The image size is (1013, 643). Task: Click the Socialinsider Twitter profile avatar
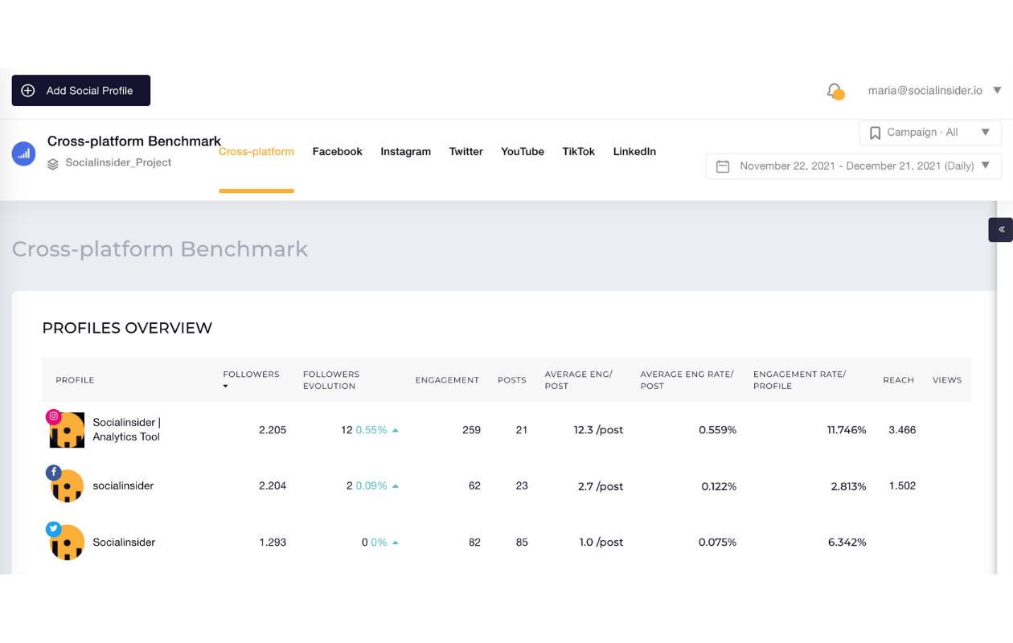[67, 543]
